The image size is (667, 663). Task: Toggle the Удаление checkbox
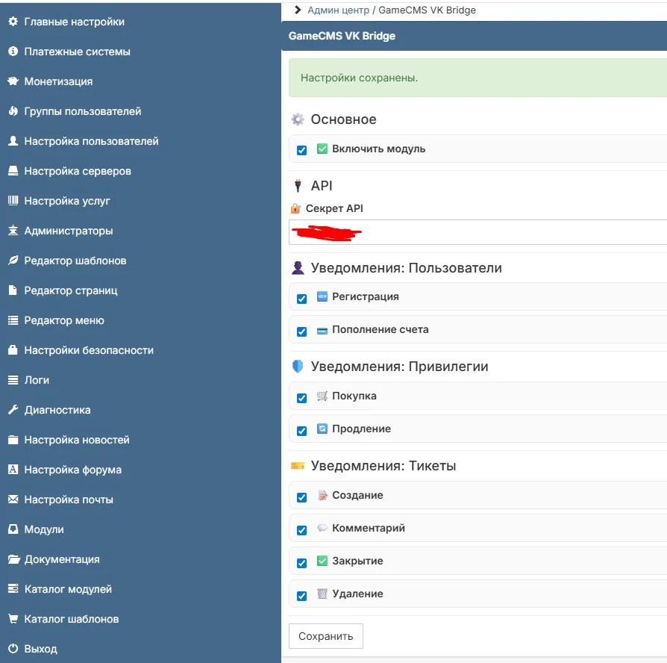click(301, 596)
